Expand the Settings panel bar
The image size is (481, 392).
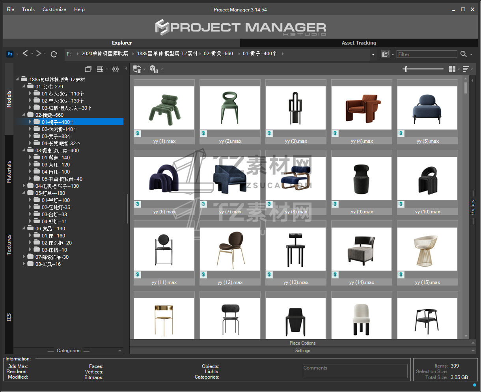pyautogui.click(x=303, y=351)
